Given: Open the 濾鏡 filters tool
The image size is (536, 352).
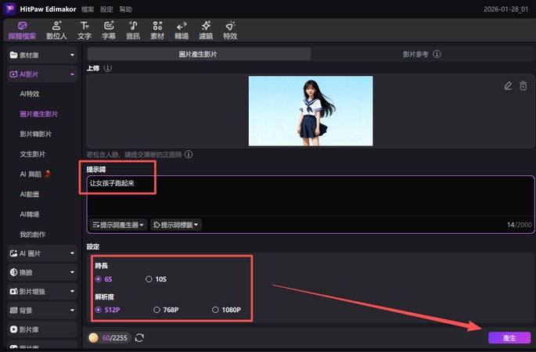Looking at the screenshot, I should click(x=206, y=30).
